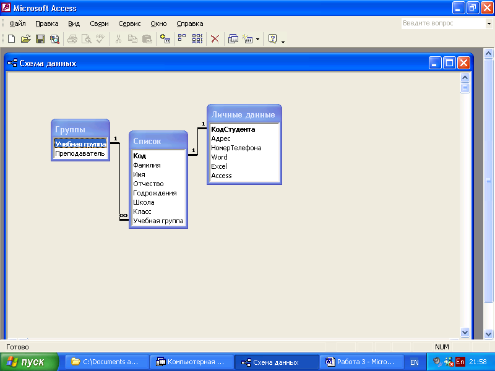Click the outer Access window scroll-down arrow

click(488, 334)
